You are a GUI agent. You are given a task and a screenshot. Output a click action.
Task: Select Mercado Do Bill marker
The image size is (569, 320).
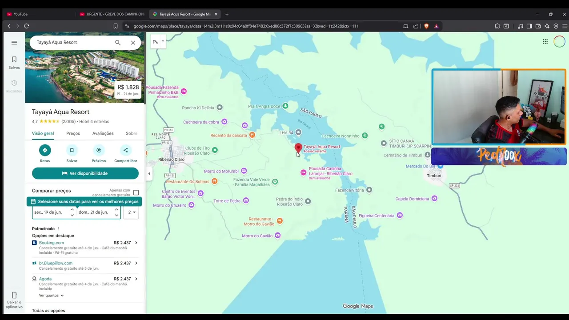pos(440,166)
